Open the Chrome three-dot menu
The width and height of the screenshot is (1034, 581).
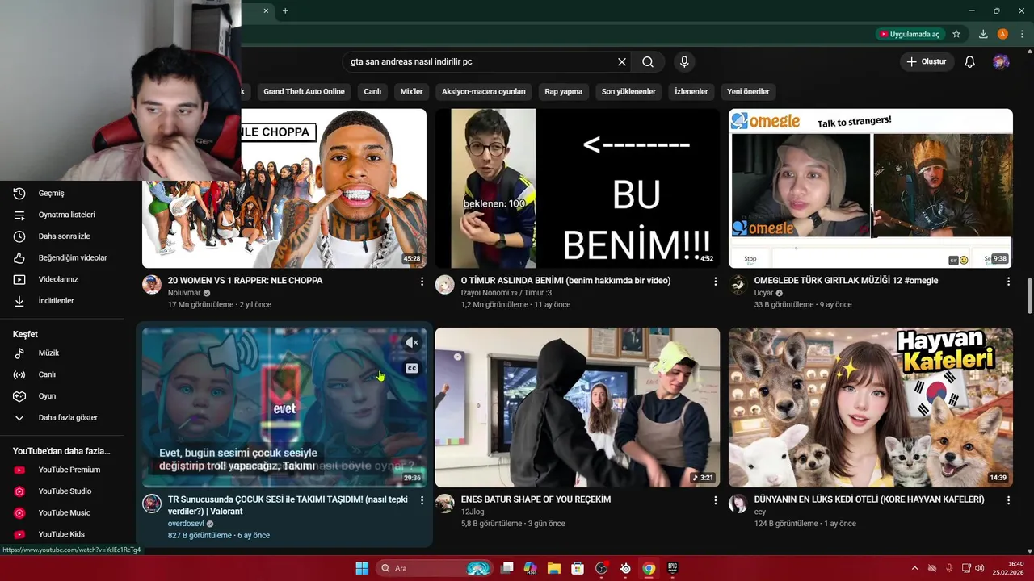pos(1022,34)
